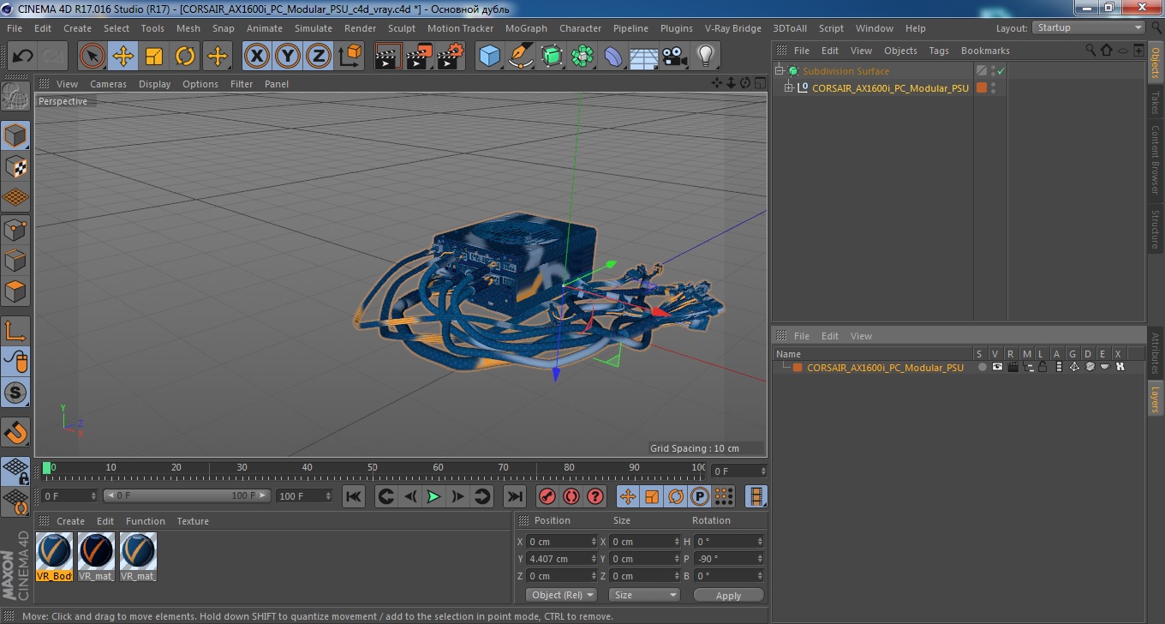This screenshot has height=624, width=1165.
Task: Click the Apply button
Action: click(728, 595)
